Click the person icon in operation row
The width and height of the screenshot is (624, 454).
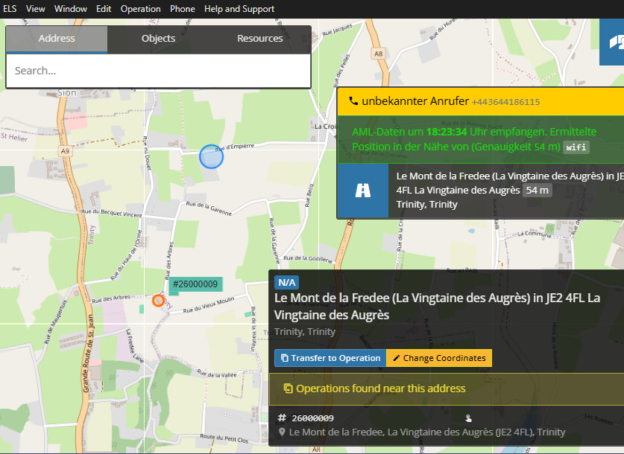468,418
